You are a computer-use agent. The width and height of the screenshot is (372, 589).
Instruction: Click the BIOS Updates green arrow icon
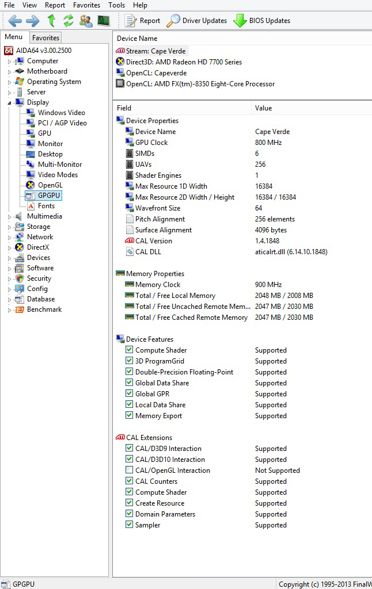240,21
